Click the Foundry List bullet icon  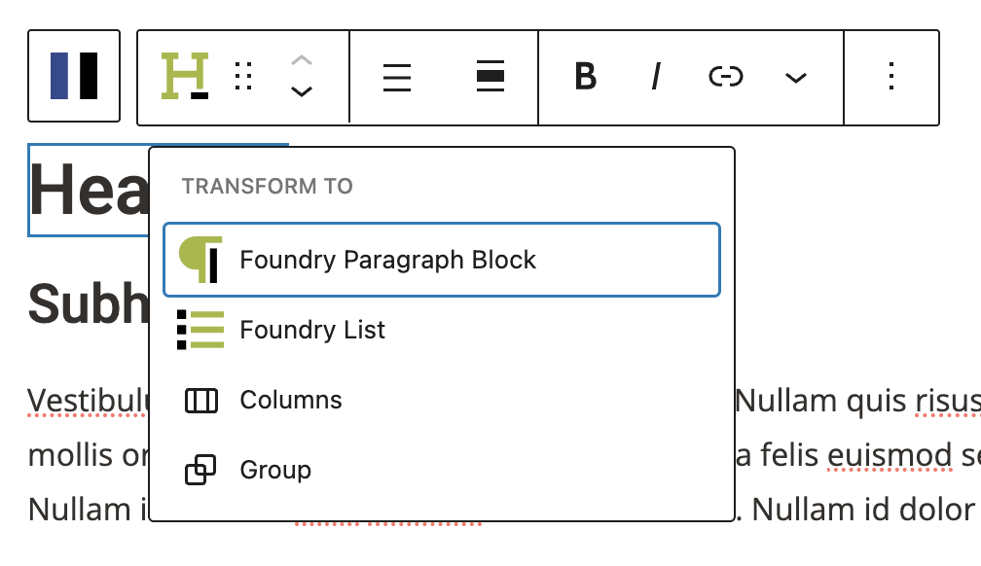[x=200, y=330]
